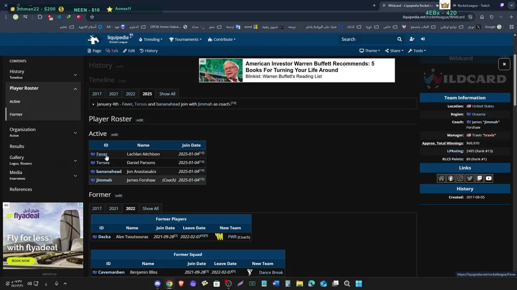517x290 pixels.
Task: Expand the Gallery contents section
Action: coord(75,160)
